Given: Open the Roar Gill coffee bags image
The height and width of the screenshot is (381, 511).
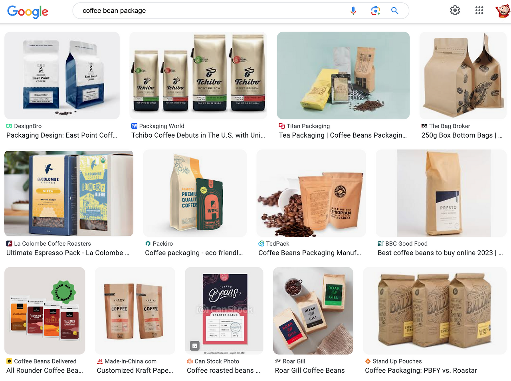Looking at the screenshot, I should [313, 311].
